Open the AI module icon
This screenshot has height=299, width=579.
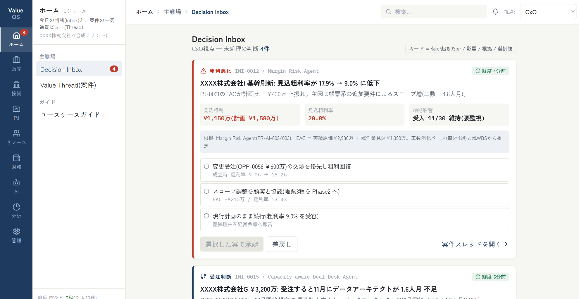[16, 183]
